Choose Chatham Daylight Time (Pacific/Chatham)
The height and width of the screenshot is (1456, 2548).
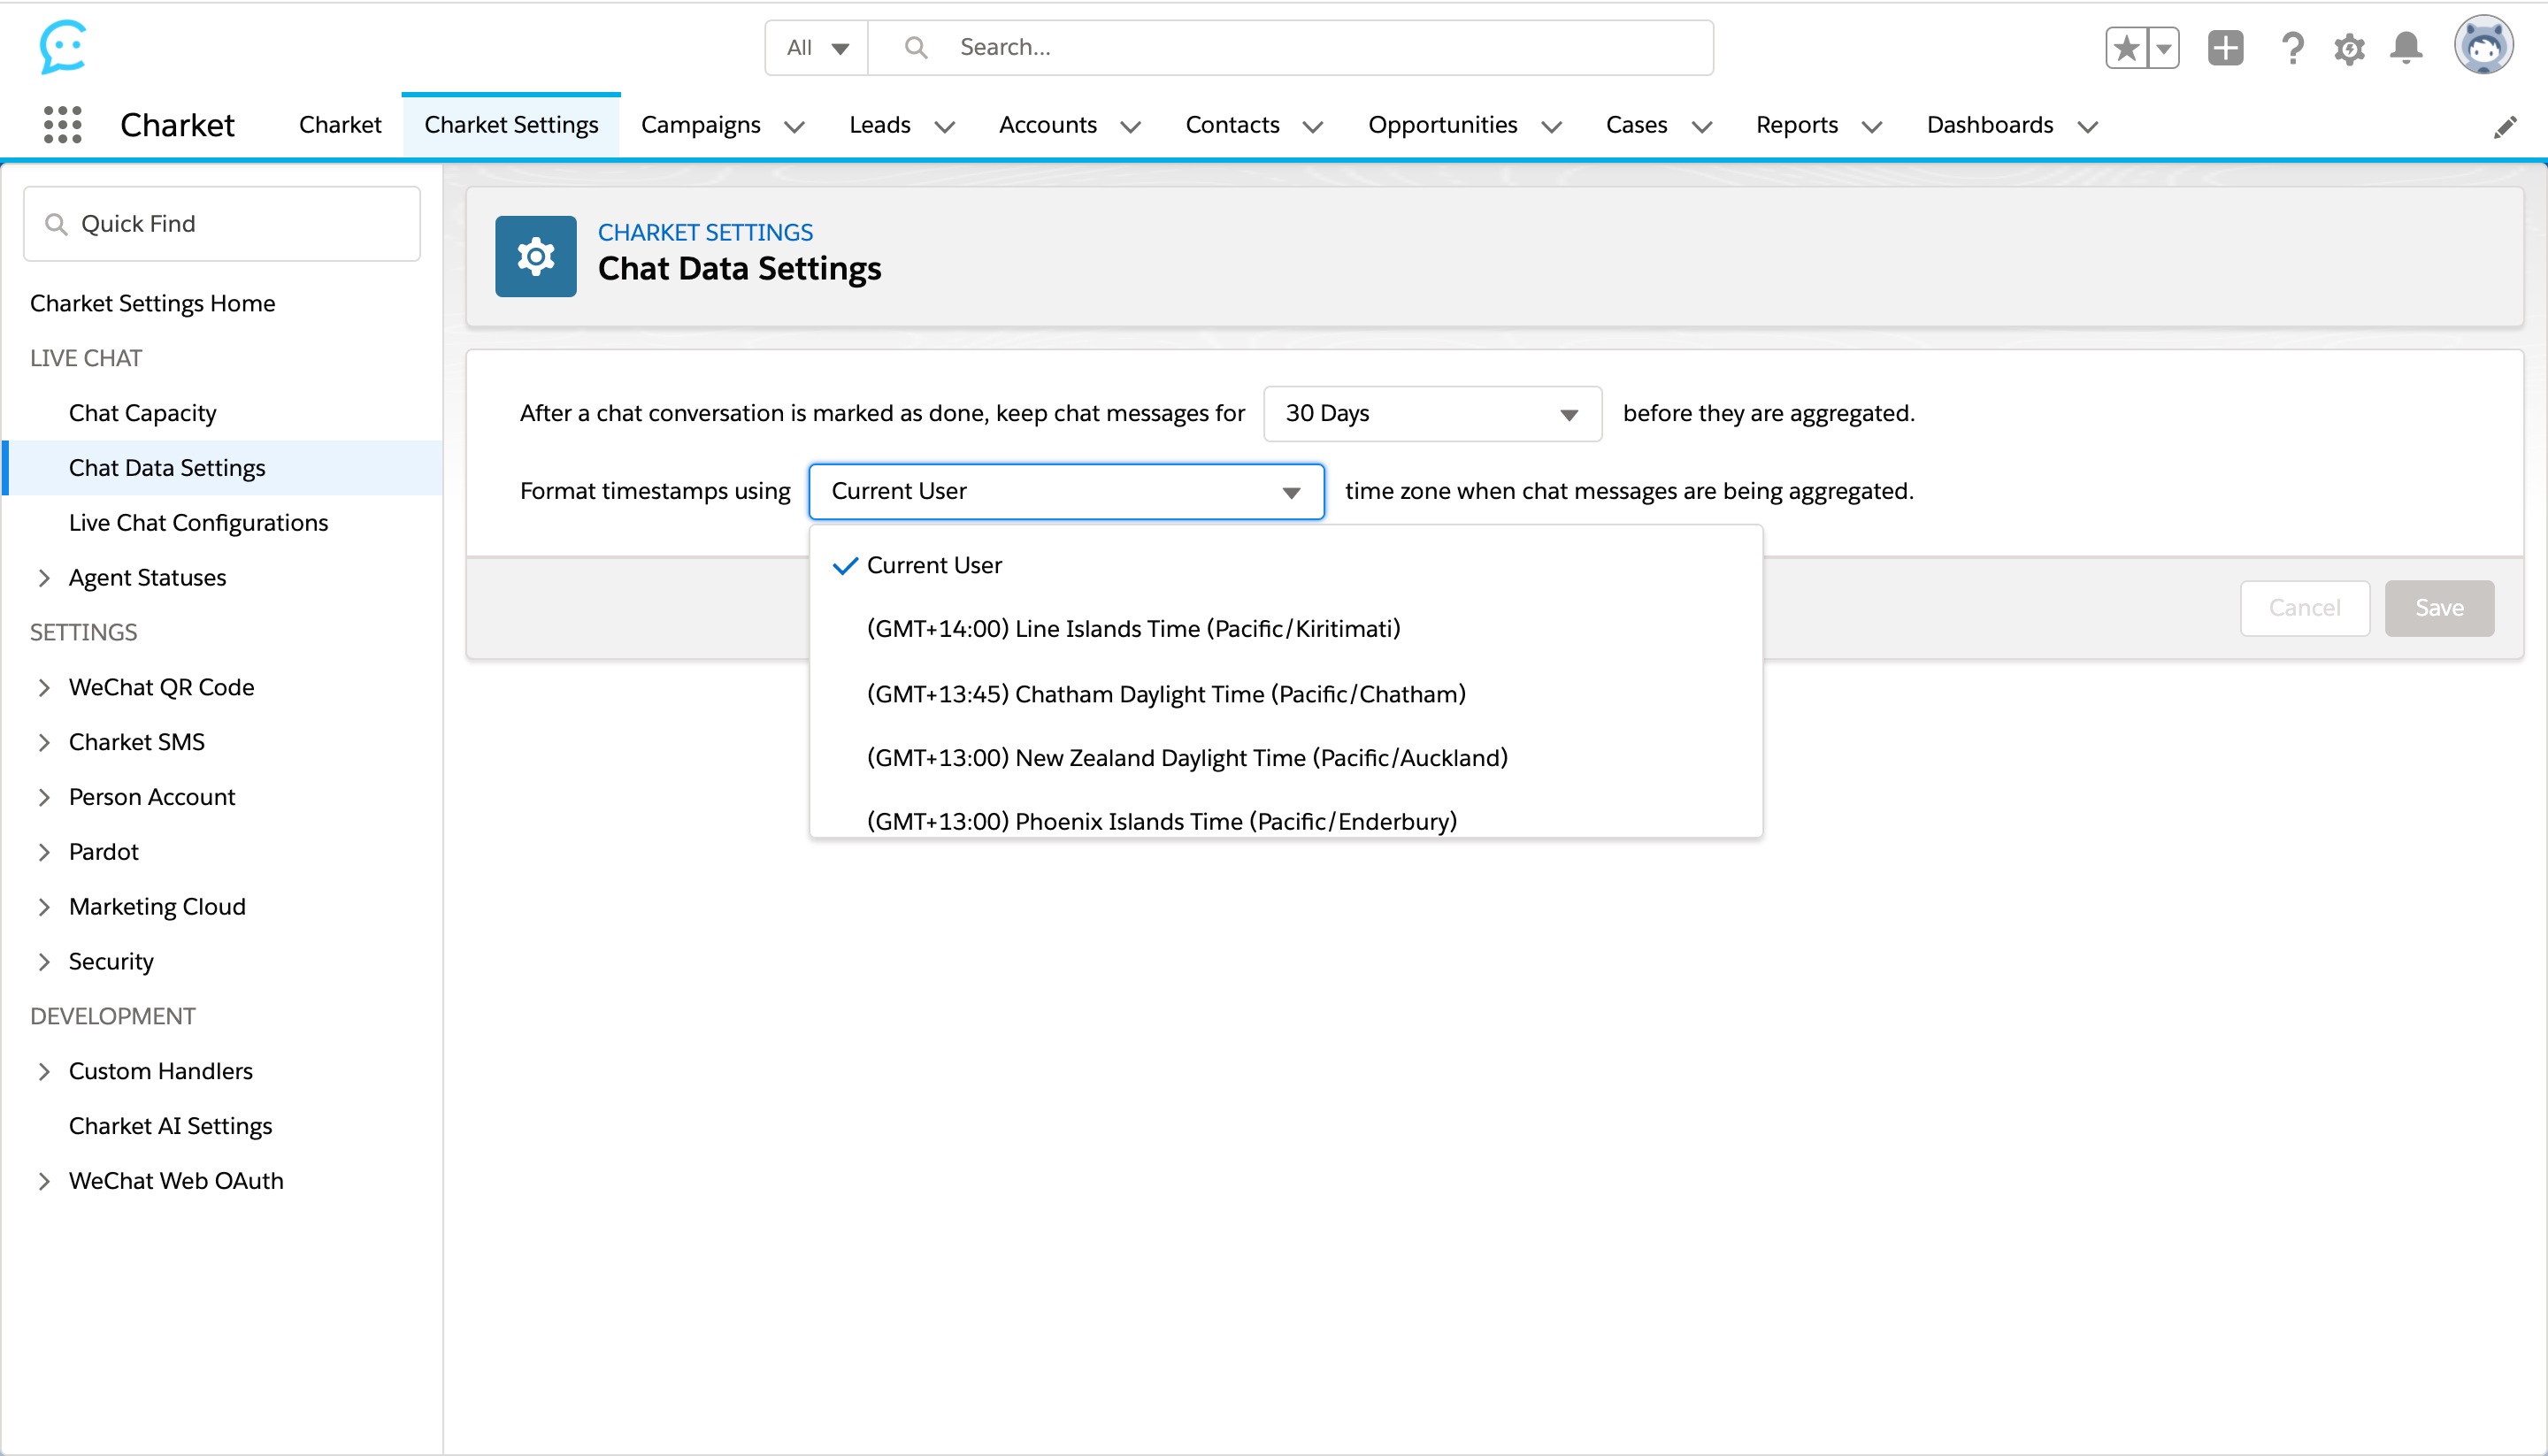1285,694
